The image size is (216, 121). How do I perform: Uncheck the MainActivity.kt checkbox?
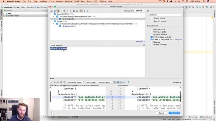coord(60,26)
